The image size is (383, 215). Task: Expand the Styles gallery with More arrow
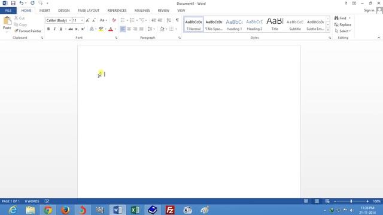tap(328, 30)
